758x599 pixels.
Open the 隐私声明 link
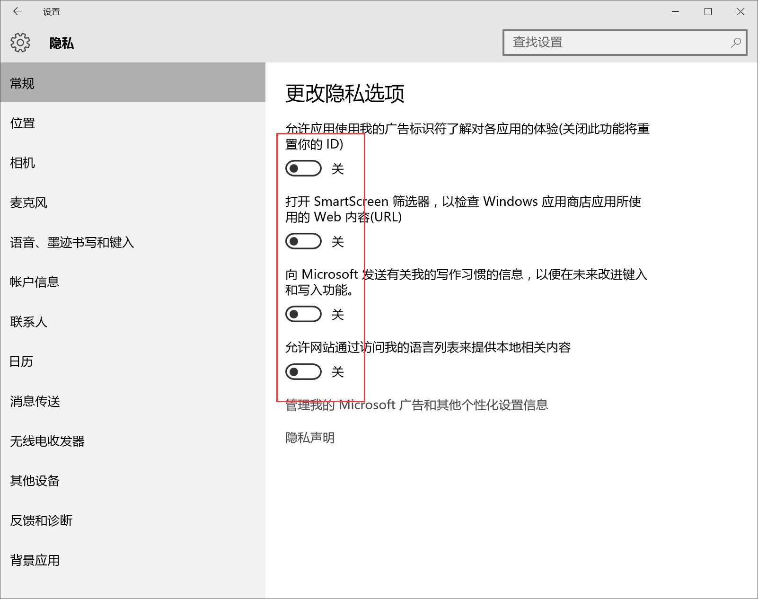tap(310, 438)
